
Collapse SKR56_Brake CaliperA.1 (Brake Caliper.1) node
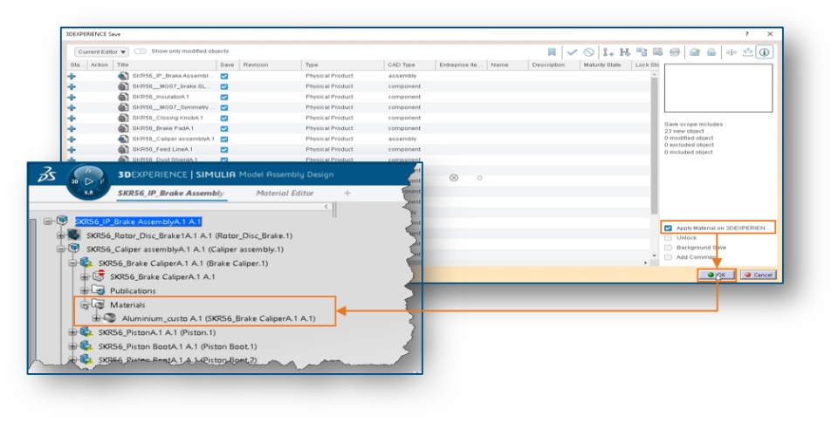pyautogui.click(x=72, y=263)
